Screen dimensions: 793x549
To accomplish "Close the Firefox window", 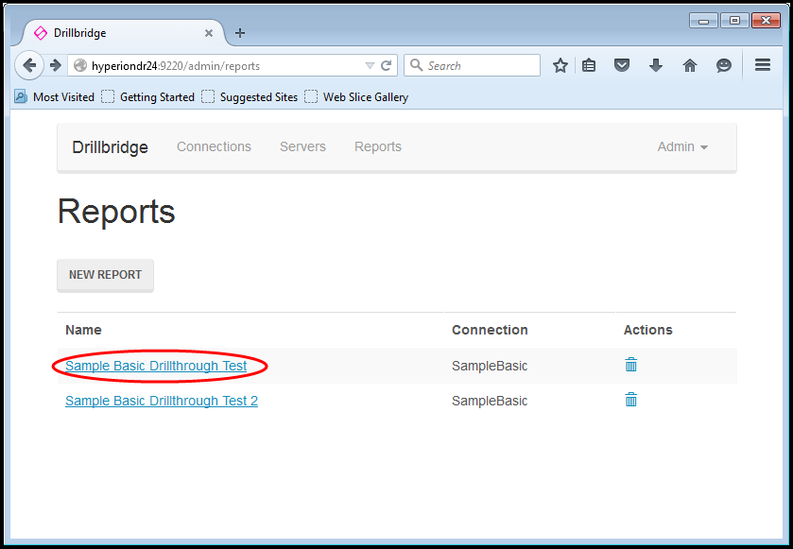I will point(766,21).
